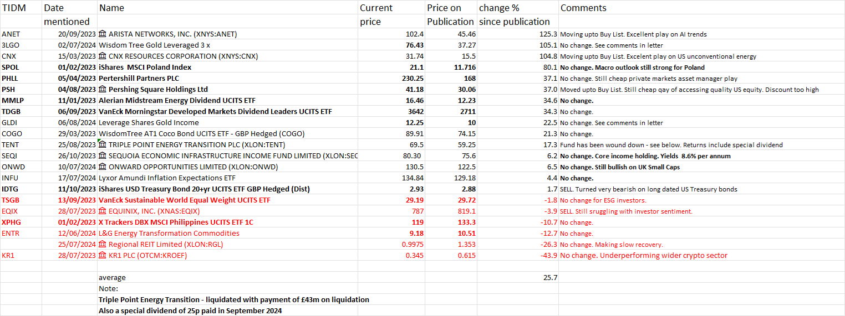Click the stock icon beside EQUINIX, INC.
845x316 pixels.
point(103,211)
